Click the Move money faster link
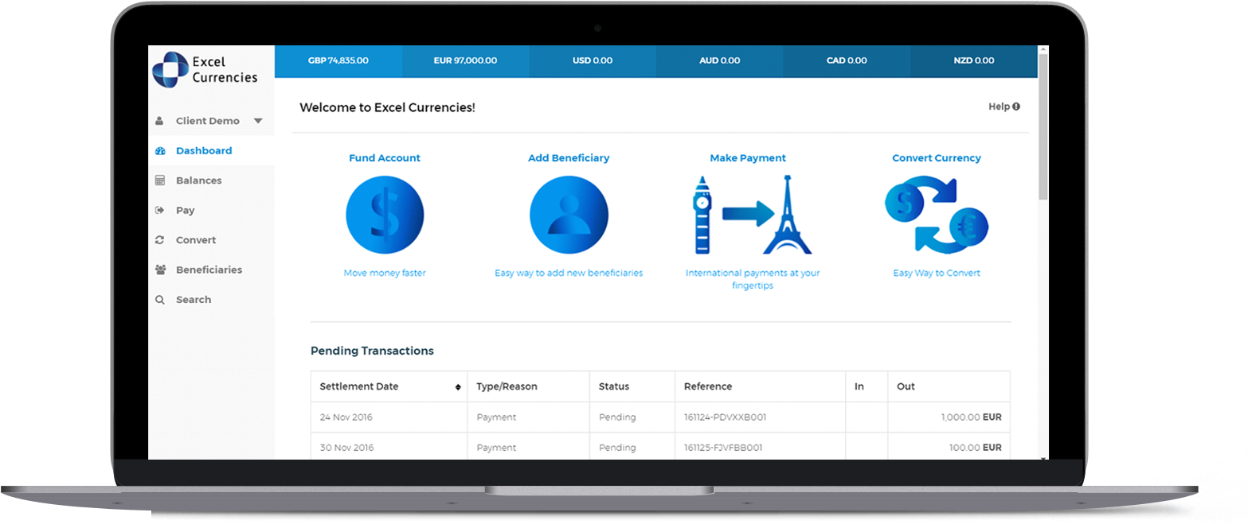The image size is (1248, 524). point(385,273)
